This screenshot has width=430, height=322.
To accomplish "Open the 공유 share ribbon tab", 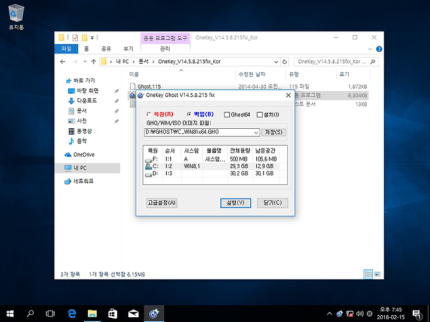I will pos(106,49).
